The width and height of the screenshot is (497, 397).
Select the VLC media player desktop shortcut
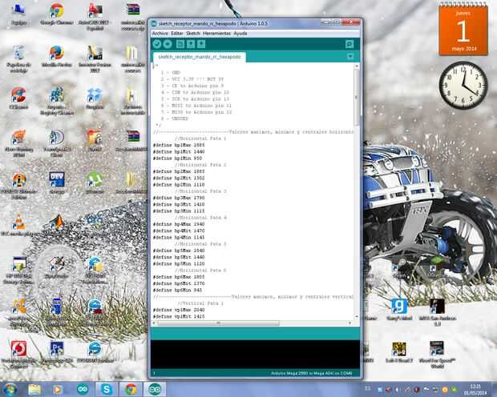(x=18, y=224)
